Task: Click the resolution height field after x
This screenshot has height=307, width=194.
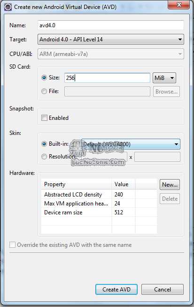Action: tap(157, 157)
